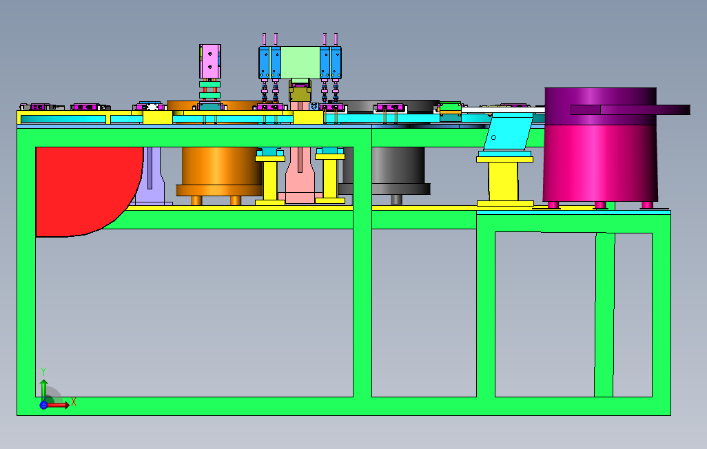Select the olive gripper block under green plate
Image resolution: width=707 pixels, height=449 pixels.
[300, 94]
